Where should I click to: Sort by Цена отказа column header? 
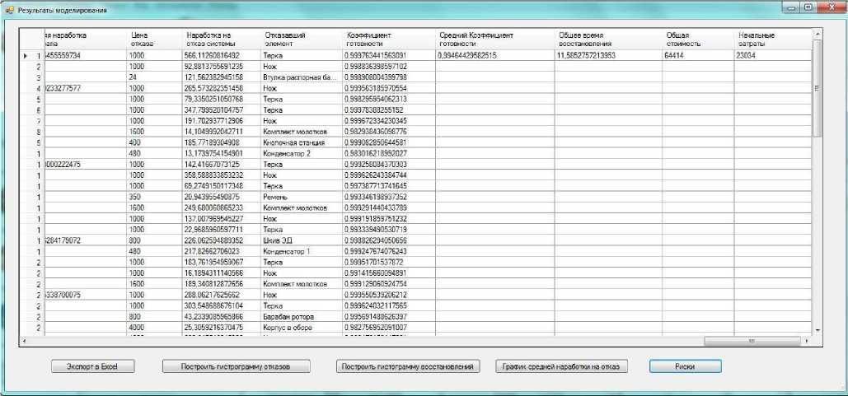point(153,40)
